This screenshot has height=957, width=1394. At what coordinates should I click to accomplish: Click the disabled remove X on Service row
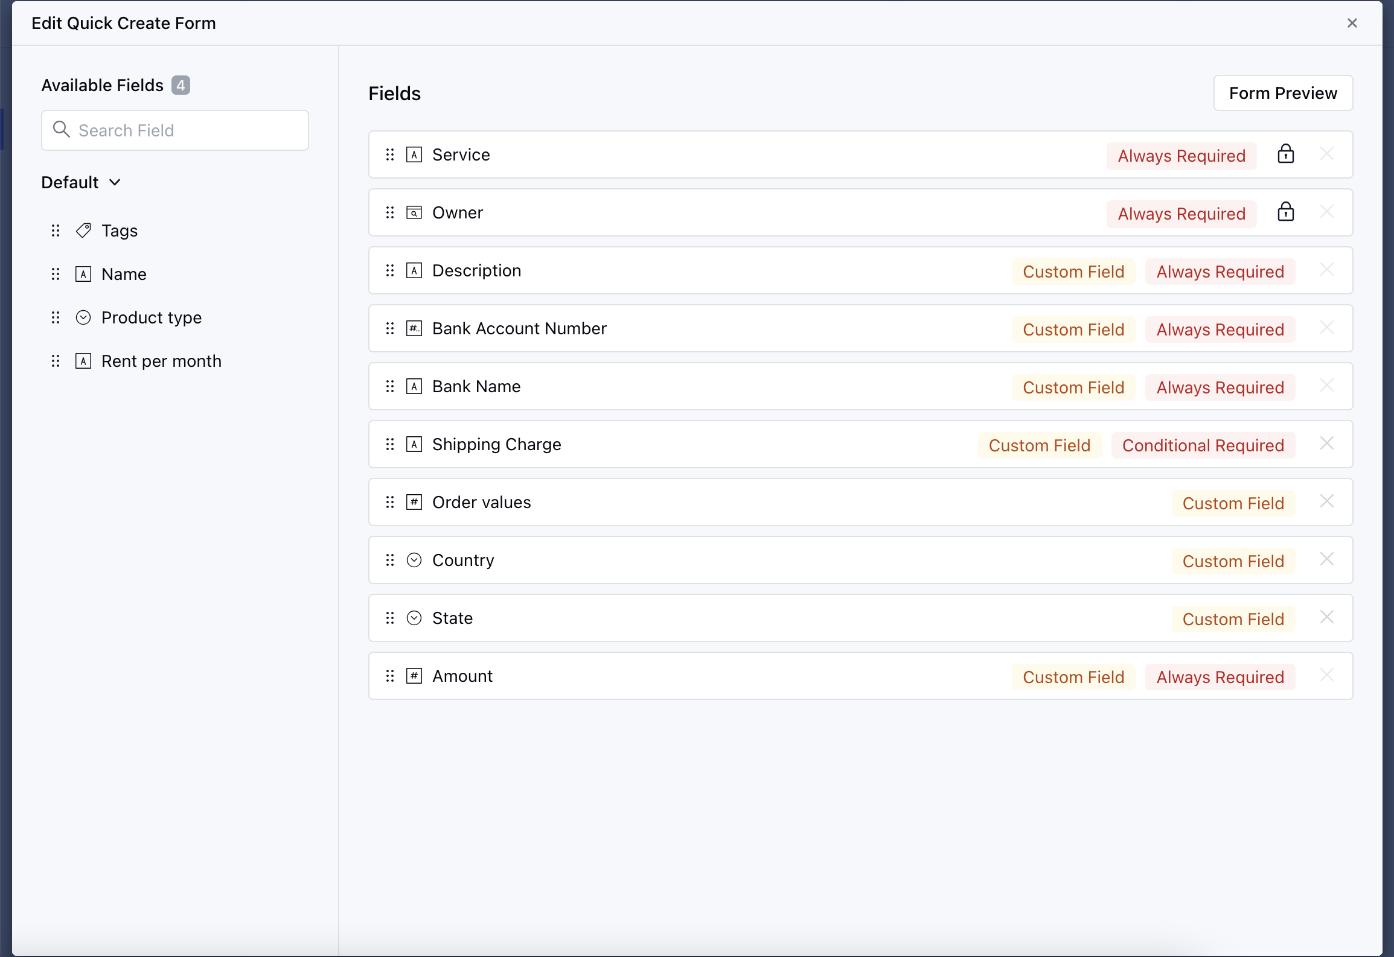(1327, 154)
